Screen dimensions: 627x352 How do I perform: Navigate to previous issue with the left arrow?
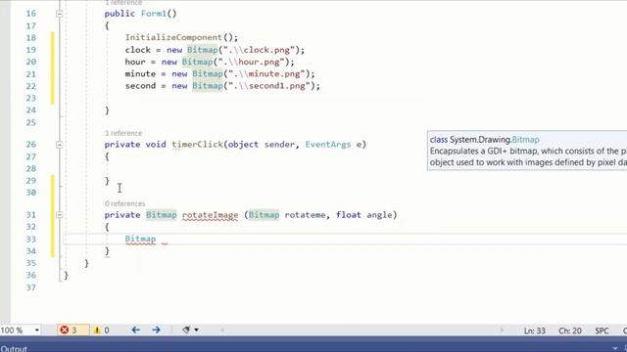pyautogui.click(x=135, y=330)
